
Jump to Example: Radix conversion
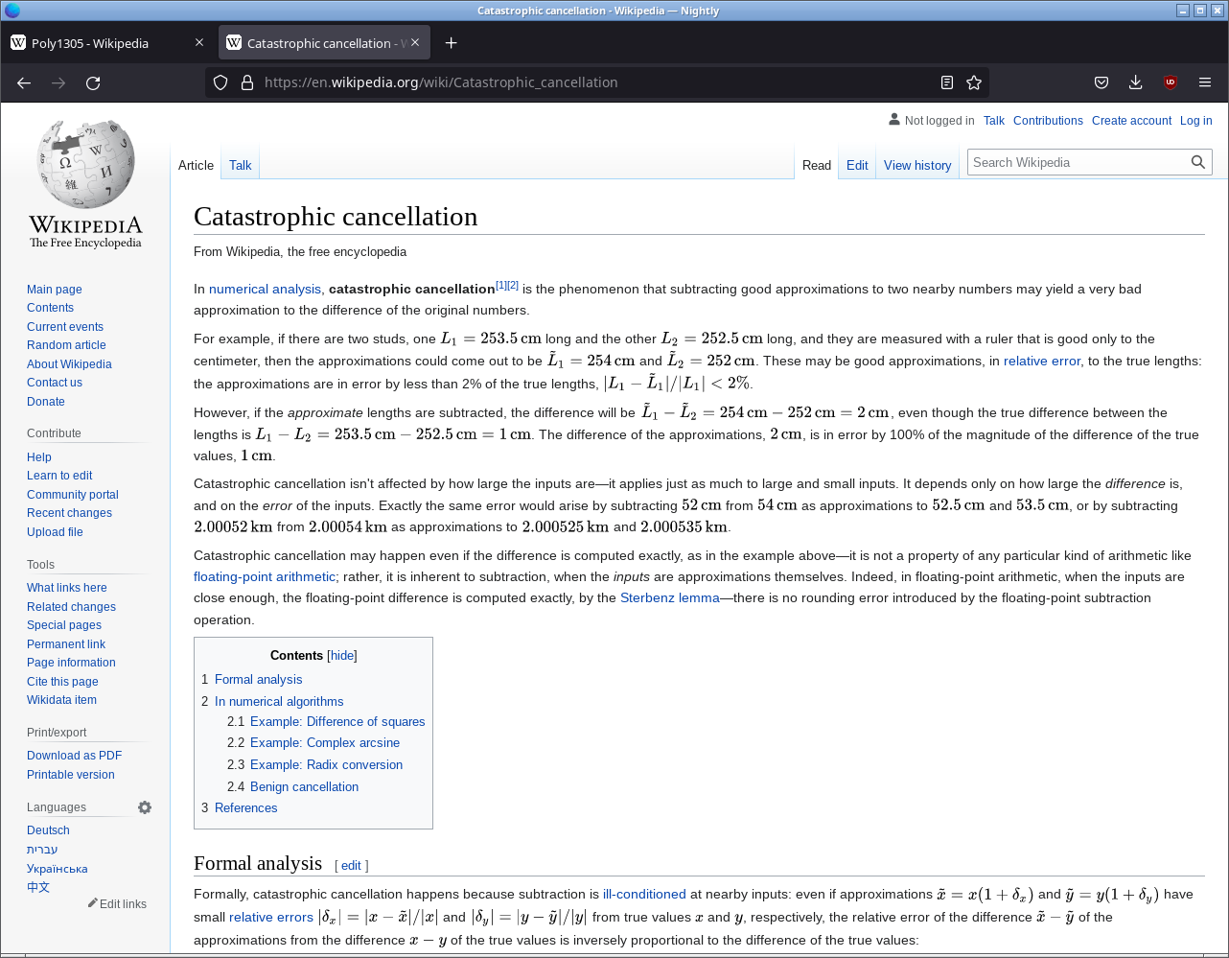pos(326,764)
